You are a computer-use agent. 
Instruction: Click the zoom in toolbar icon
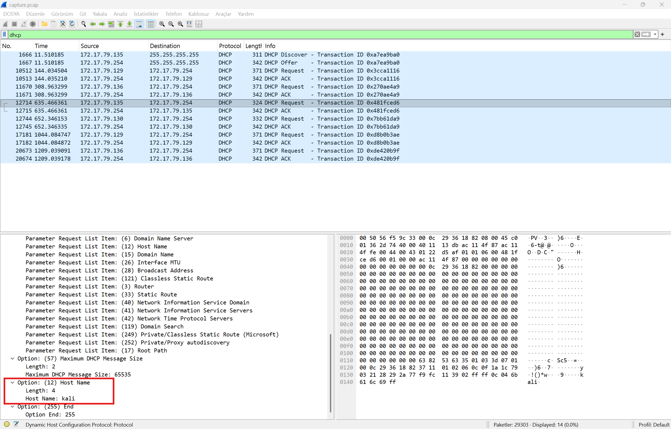tap(161, 24)
